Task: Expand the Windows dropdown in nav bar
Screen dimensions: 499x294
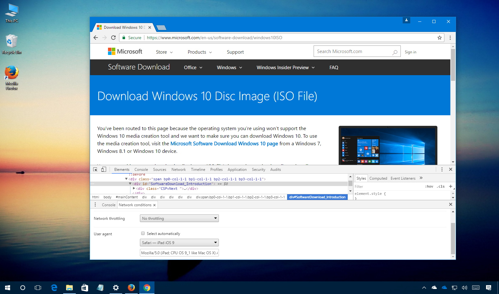Action: coord(229,68)
